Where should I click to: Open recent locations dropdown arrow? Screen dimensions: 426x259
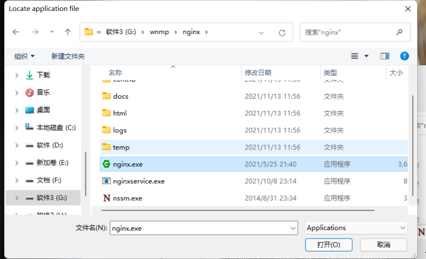pyautogui.click(x=52, y=32)
